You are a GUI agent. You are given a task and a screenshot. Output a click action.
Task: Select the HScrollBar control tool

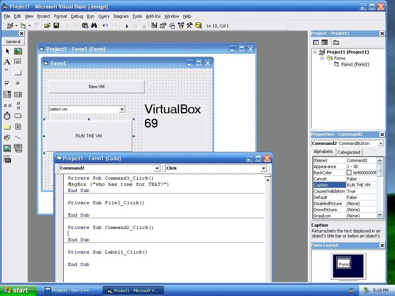(x=7, y=105)
